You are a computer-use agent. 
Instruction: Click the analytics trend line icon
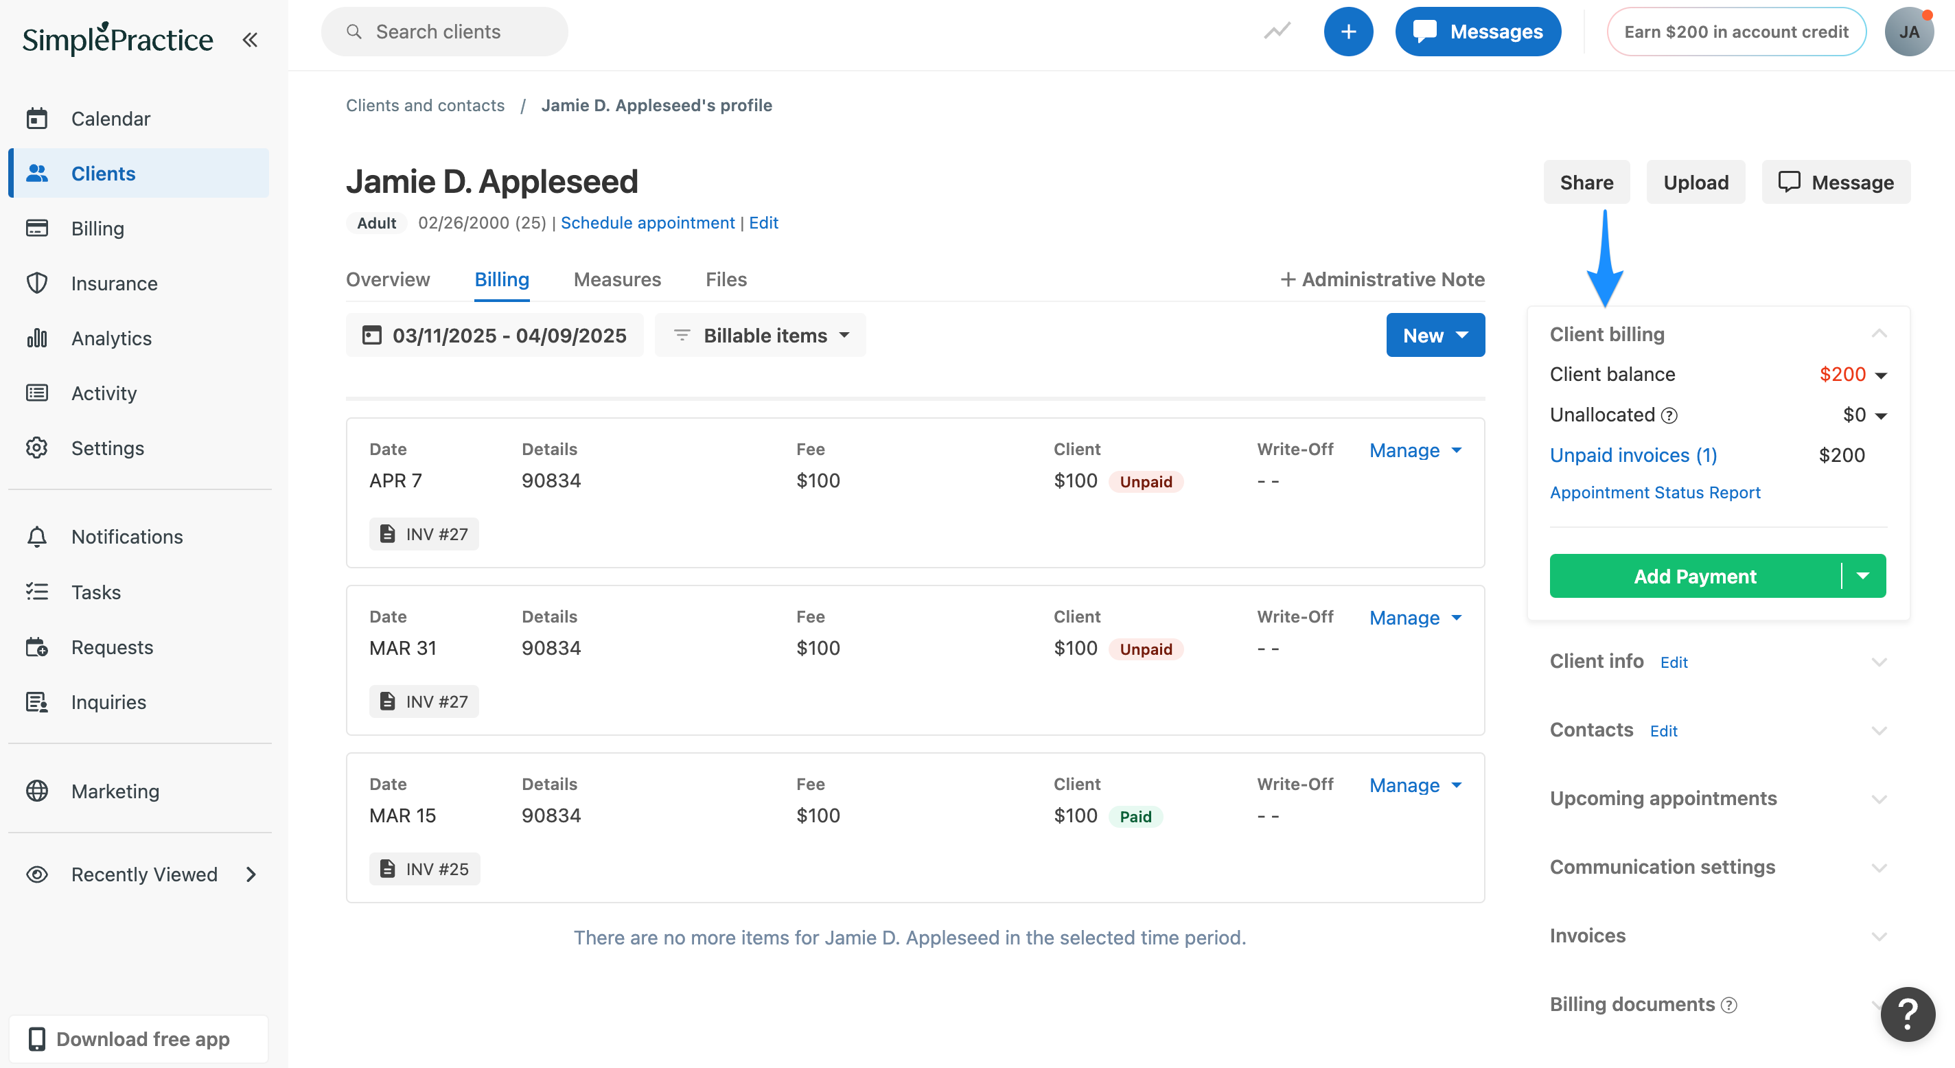pos(1277,32)
